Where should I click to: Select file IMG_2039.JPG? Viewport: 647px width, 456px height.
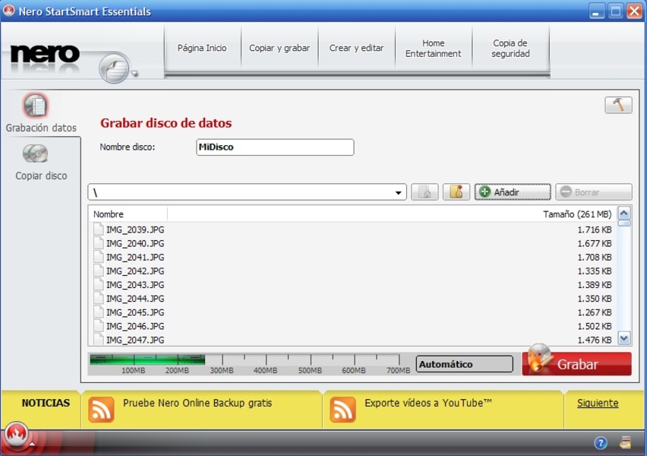click(135, 230)
